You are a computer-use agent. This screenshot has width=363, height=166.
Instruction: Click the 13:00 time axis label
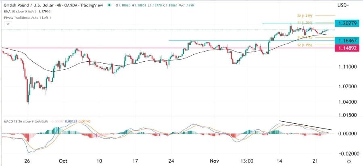click(246, 160)
